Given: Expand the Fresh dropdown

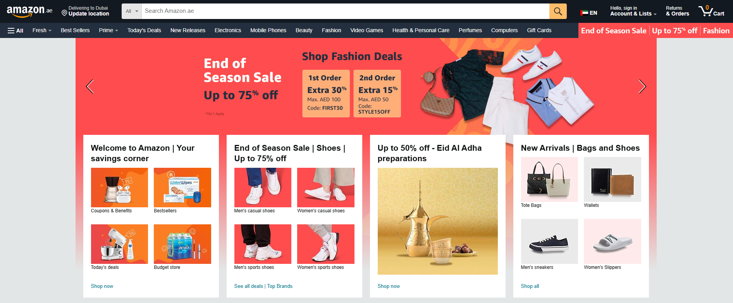Looking at the screenshot, I should tap(42, 30).
